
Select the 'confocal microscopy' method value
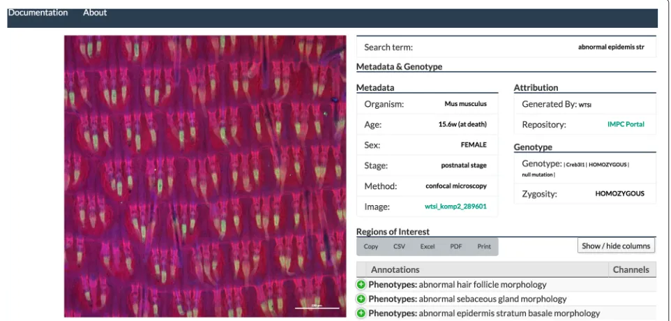pyautogui.click(x=456, y=186)
